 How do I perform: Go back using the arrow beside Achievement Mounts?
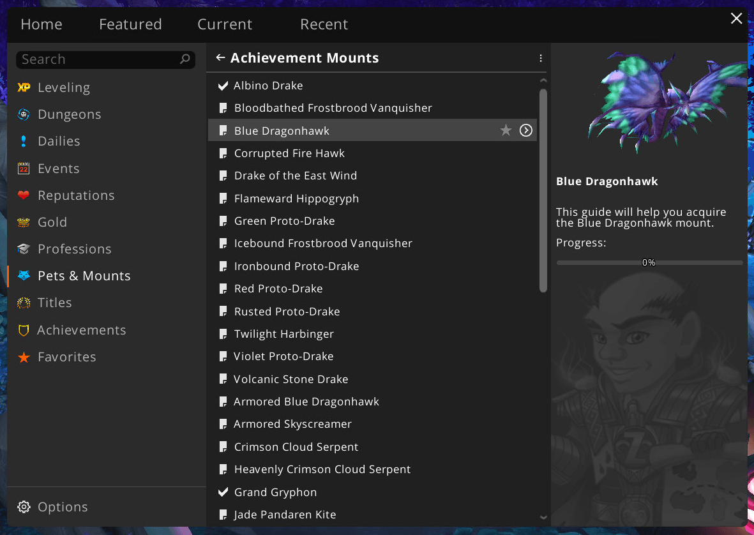coord(220,57)
